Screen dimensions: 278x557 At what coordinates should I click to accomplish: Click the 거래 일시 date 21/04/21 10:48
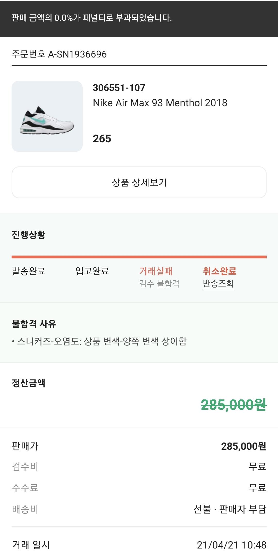(231, 545)
